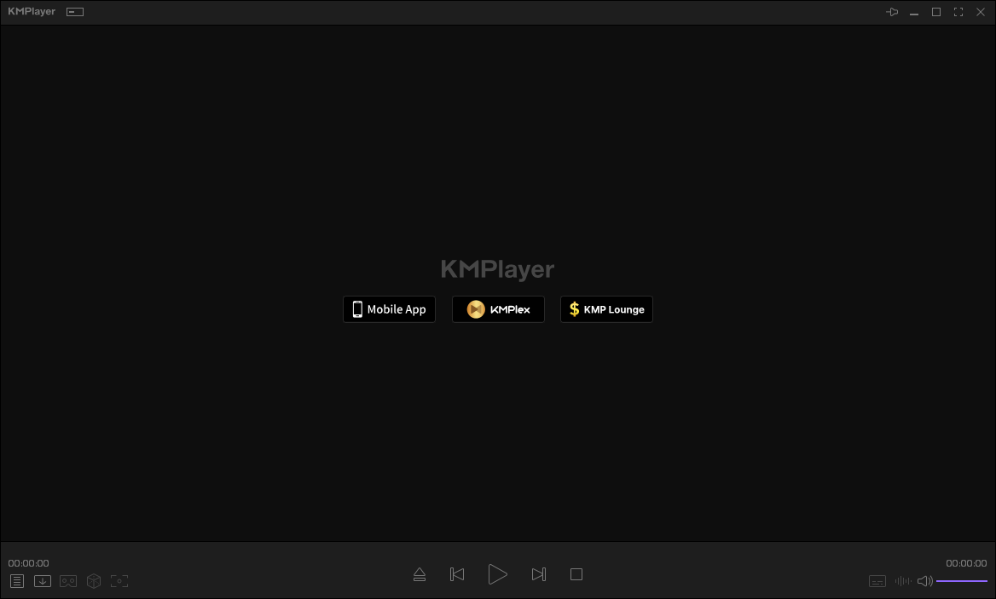This screenshot has width=996, height=599.
Task: Open the playlist panel
Action: click(16, 580)
